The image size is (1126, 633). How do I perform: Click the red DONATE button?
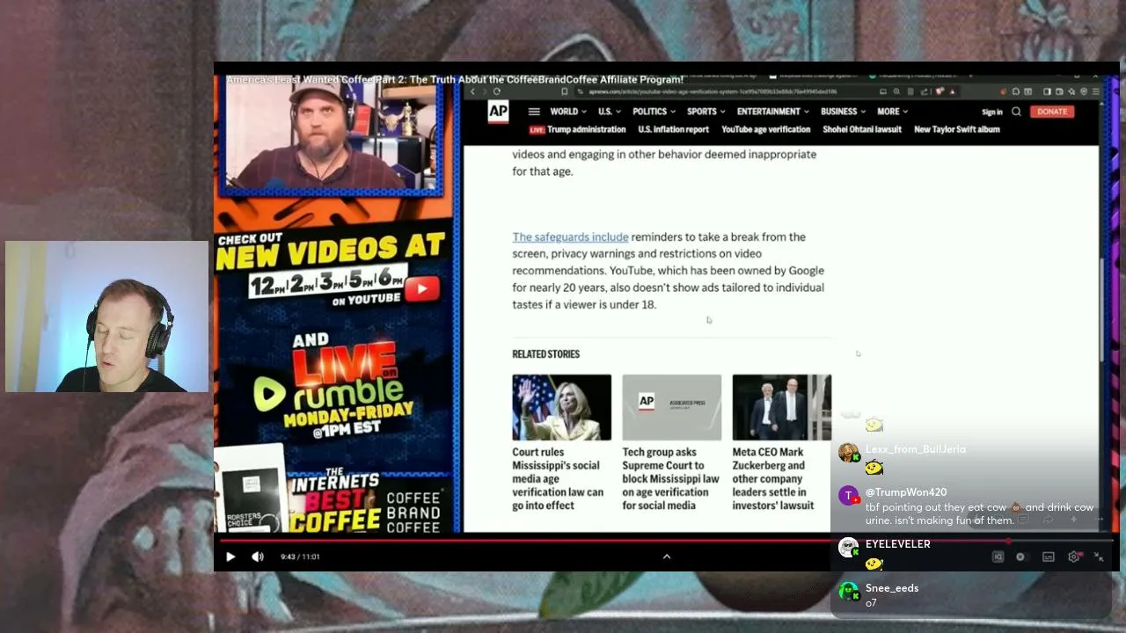tap(1052, 112)
